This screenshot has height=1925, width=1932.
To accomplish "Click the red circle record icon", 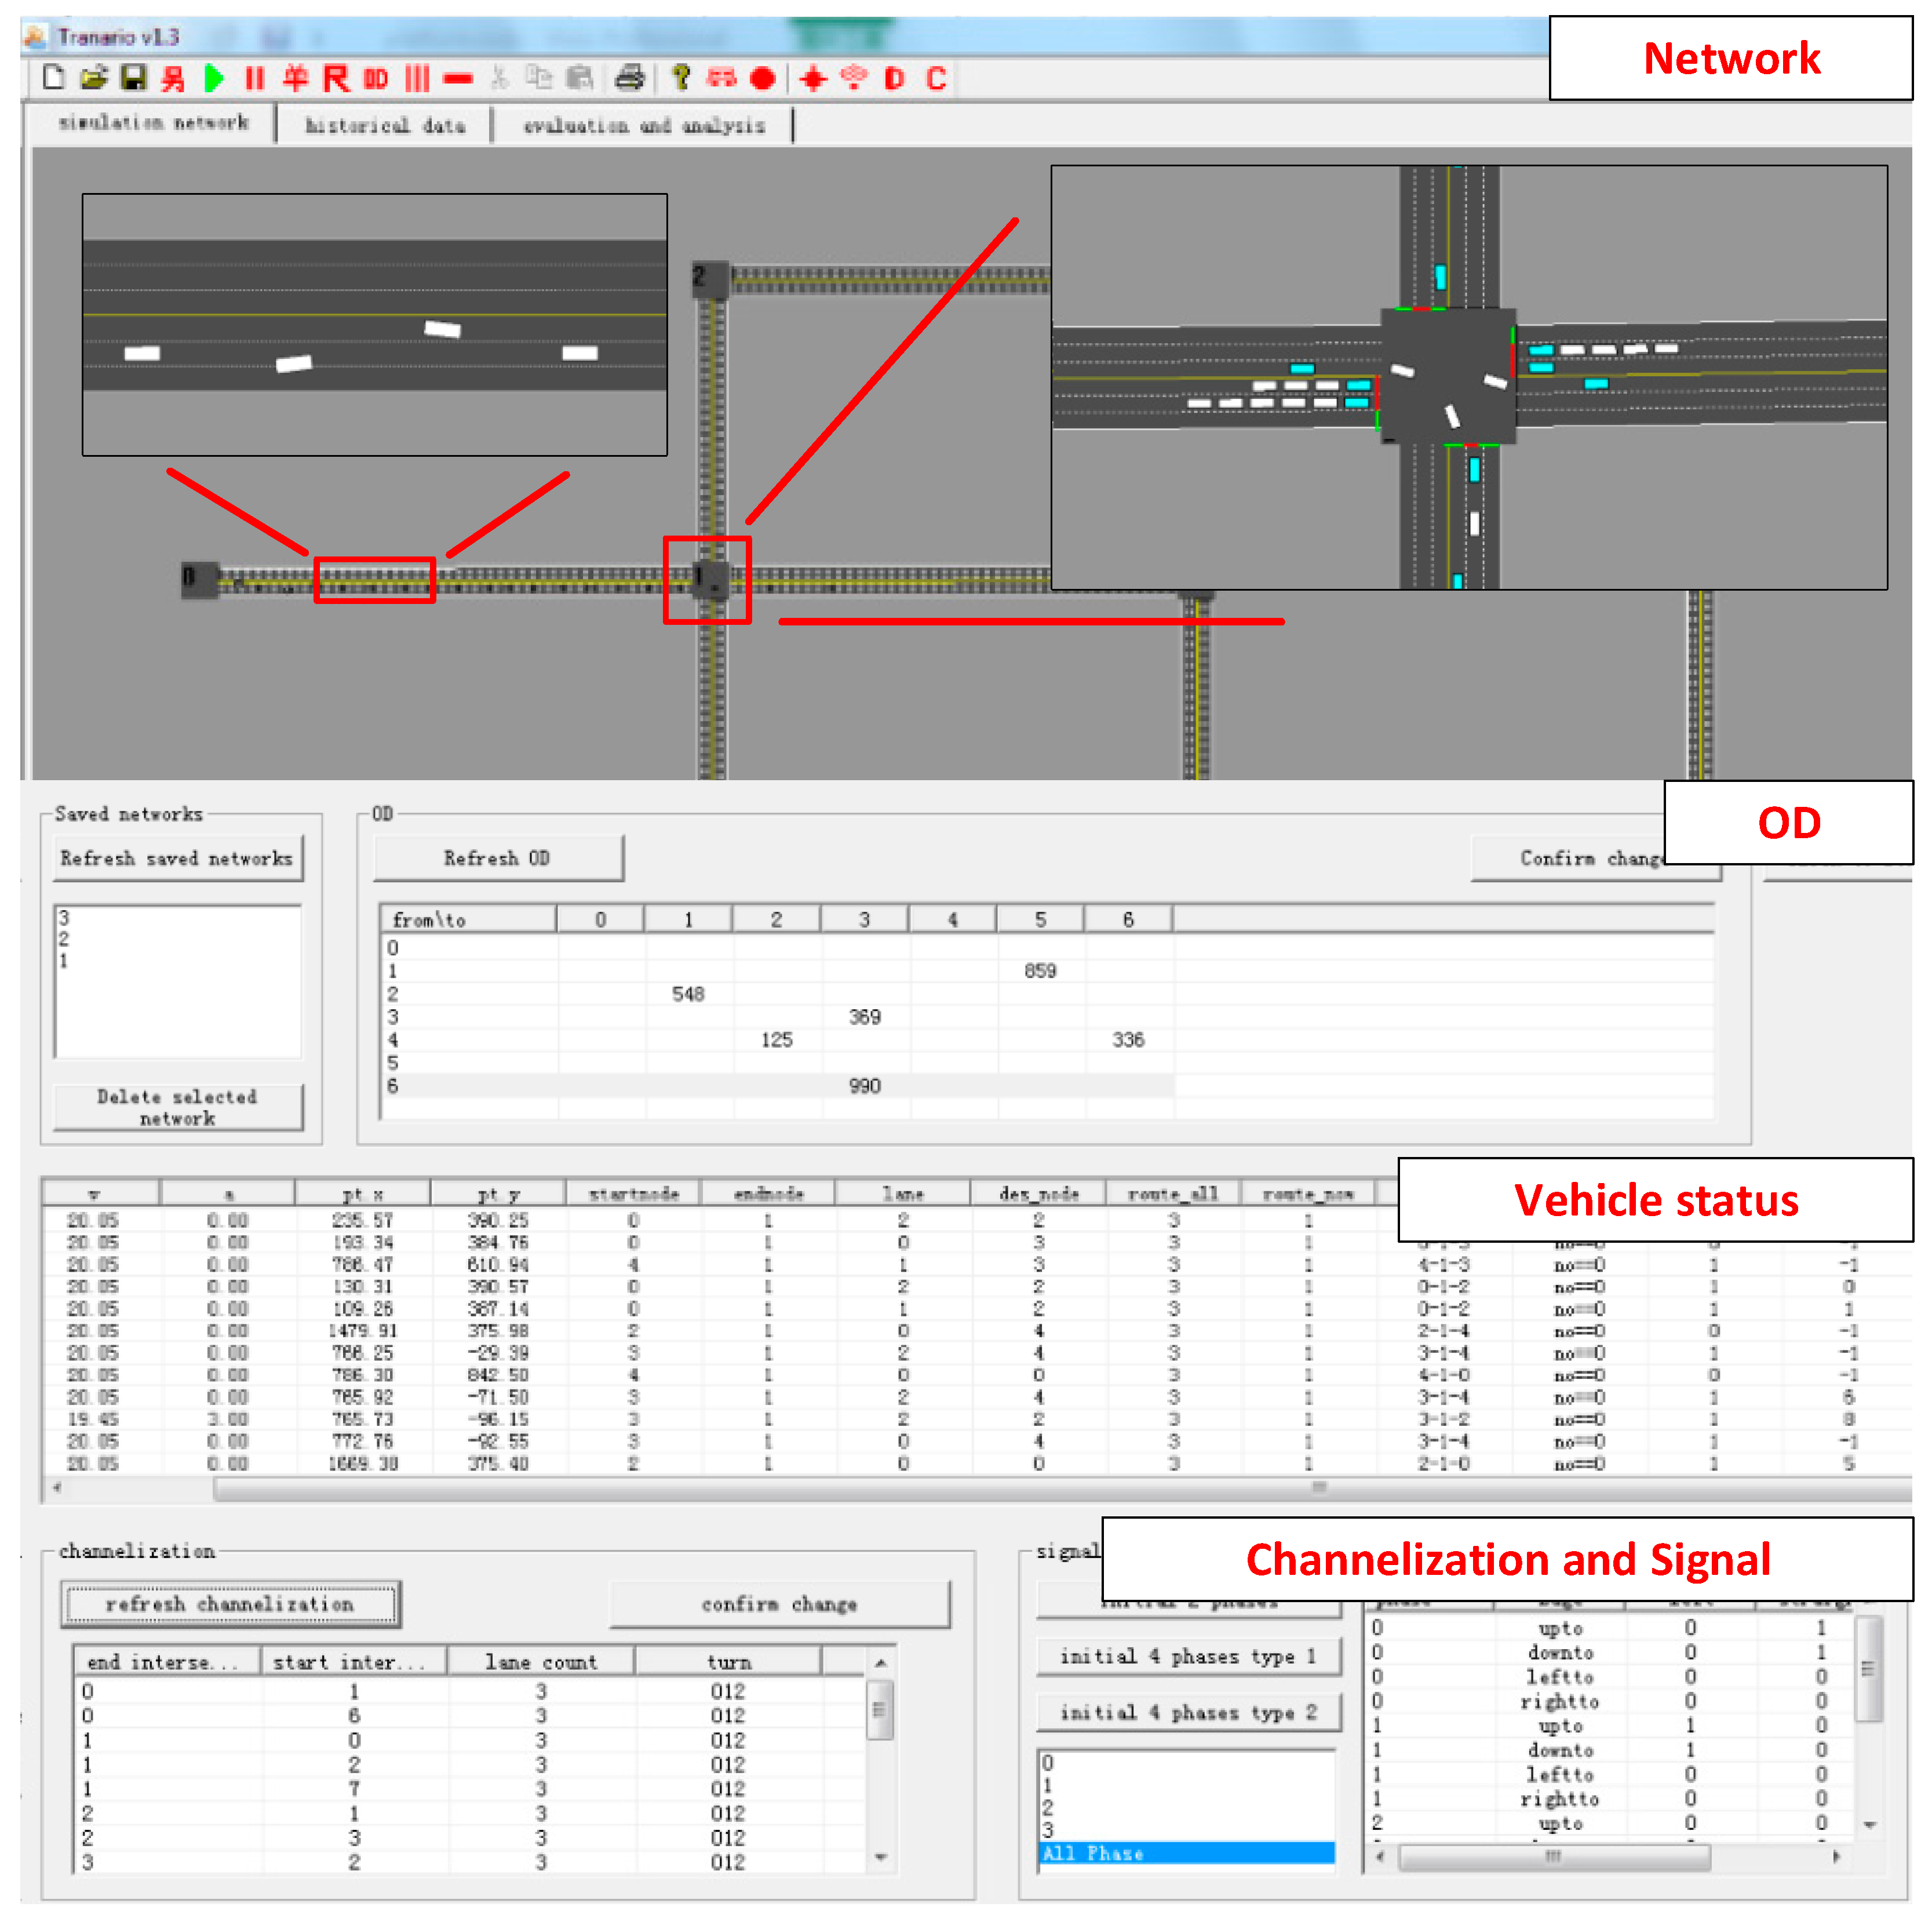I will click(x=763, y=78).
